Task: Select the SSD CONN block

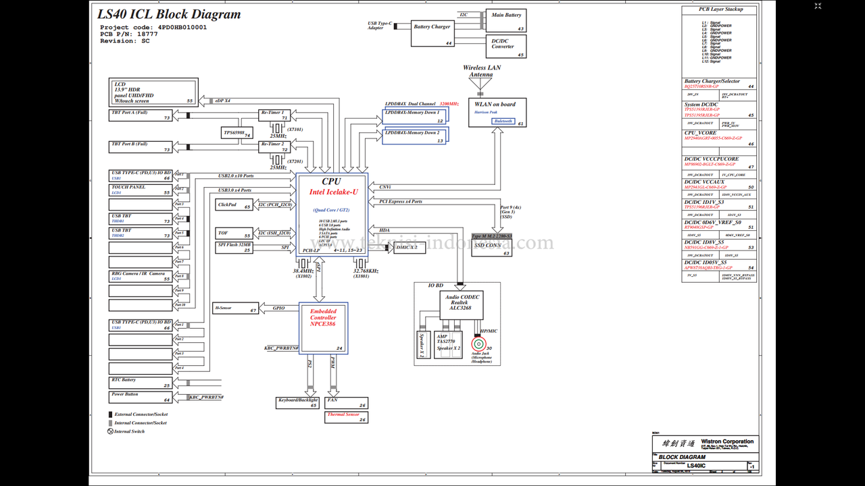Action: 491,248
